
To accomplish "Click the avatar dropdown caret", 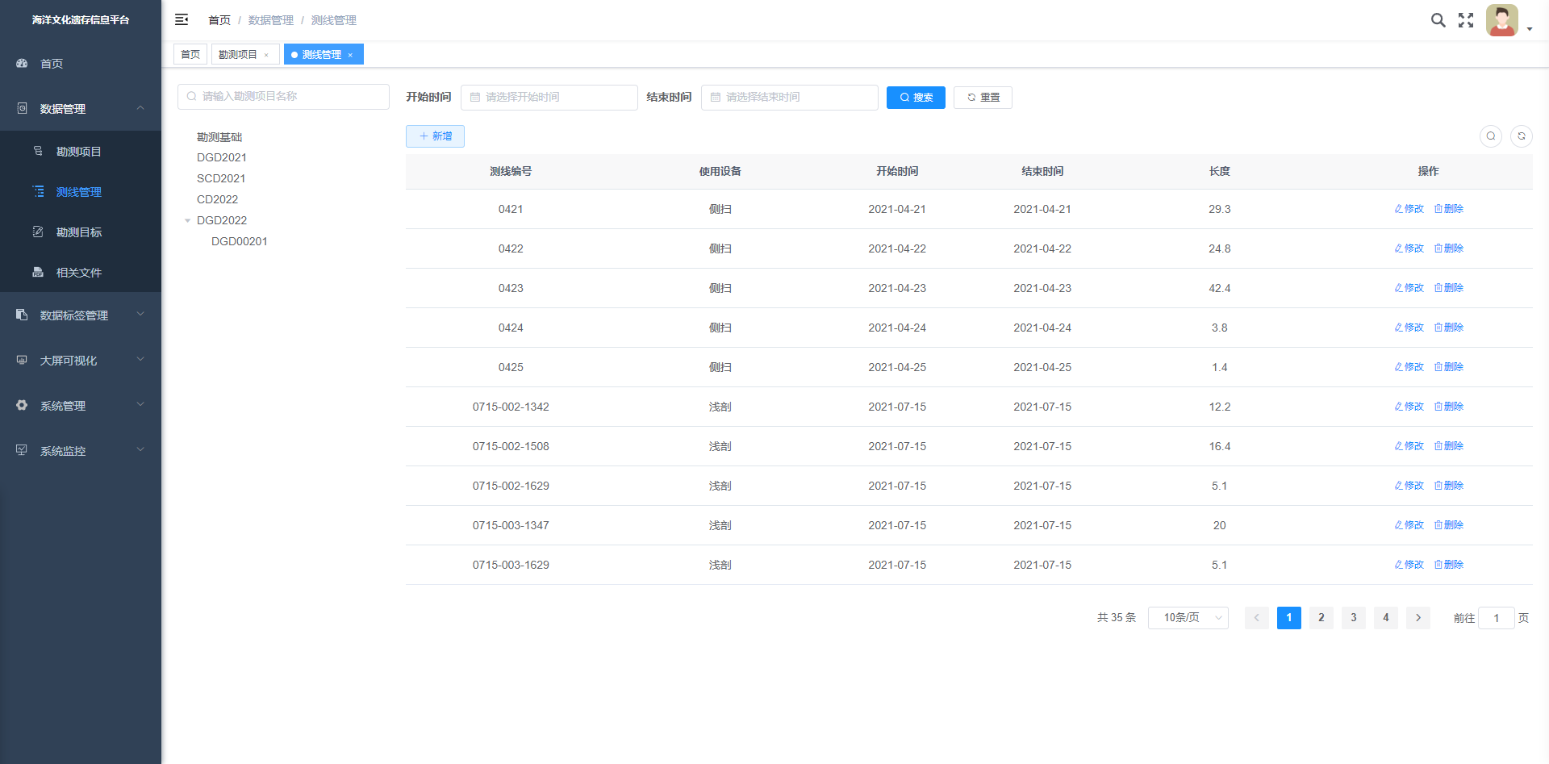I will coord(1530,29).
